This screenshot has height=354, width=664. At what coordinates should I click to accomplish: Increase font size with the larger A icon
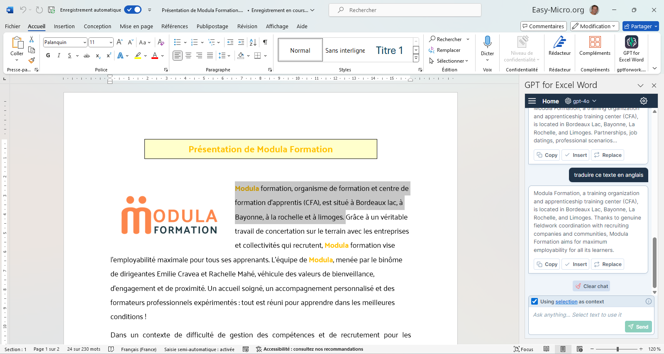[120, 42]
